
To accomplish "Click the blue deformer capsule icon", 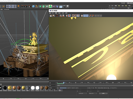I will (x=57, y=6).
